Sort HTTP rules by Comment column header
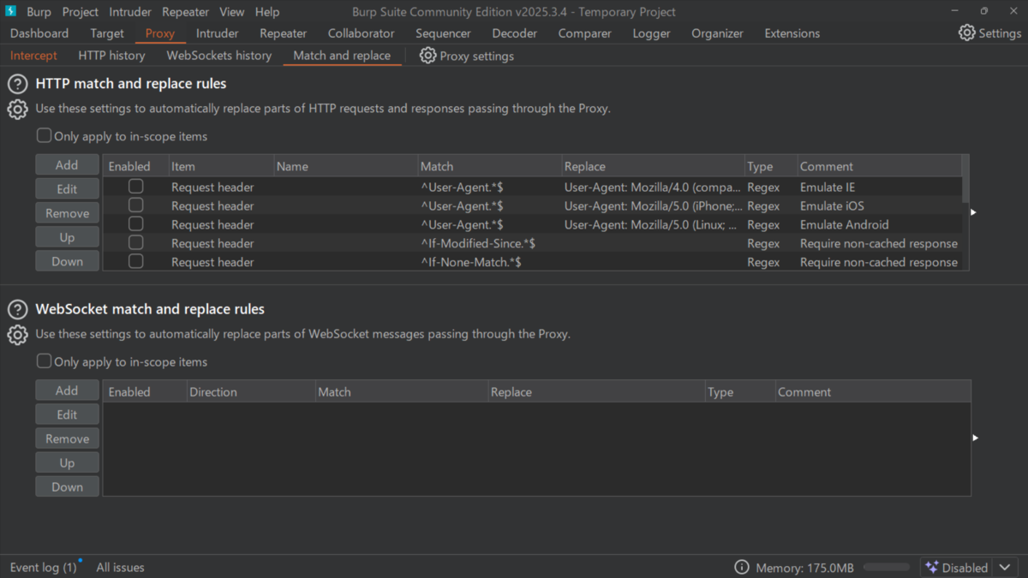 [x=880, y=166]
